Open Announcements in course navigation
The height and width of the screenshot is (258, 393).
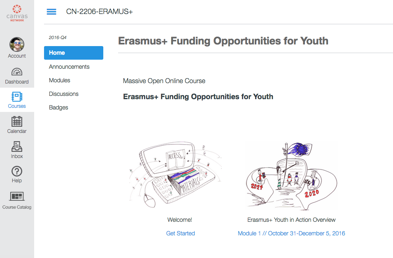coord(69,67)
